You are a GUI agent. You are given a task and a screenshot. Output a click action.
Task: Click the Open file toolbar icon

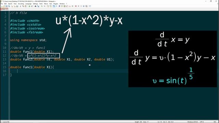pos(4,6)
